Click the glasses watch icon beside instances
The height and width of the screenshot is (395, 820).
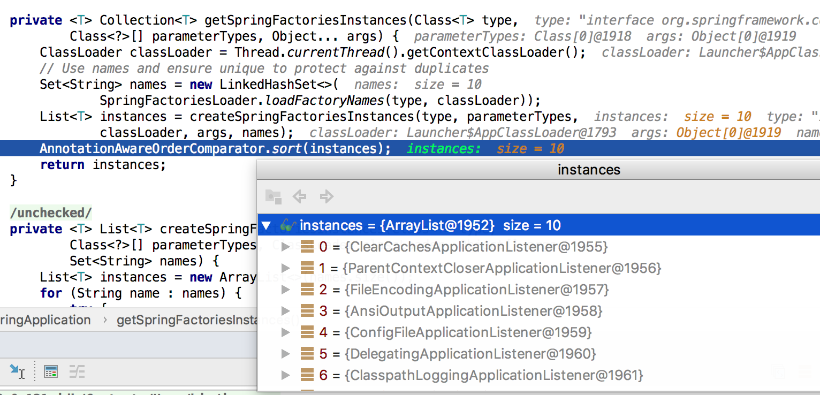(x=287, y=225)
